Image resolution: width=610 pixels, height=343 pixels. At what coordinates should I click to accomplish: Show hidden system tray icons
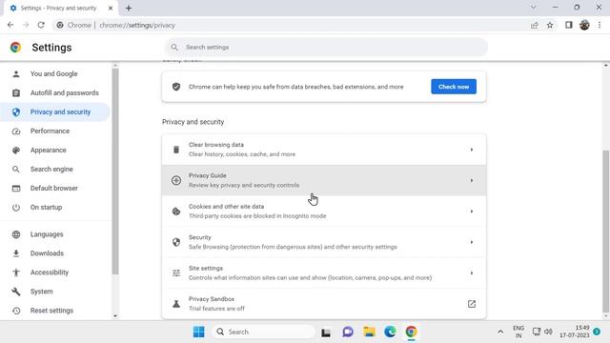coord(500,332)
